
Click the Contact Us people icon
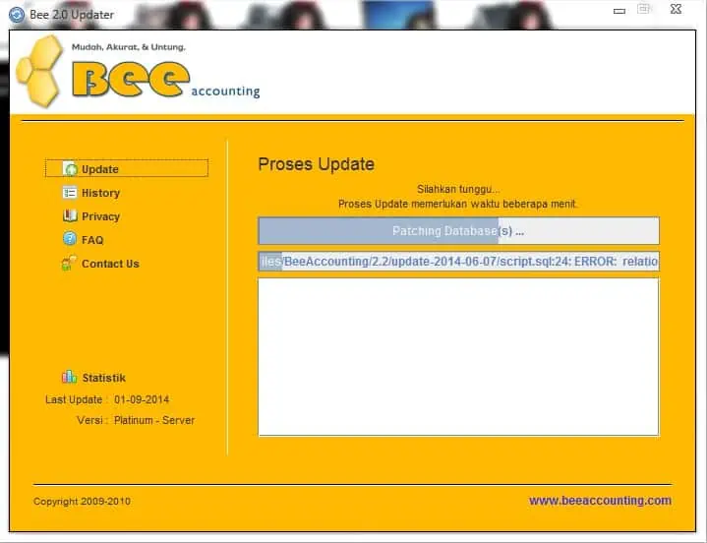point(69,263)
